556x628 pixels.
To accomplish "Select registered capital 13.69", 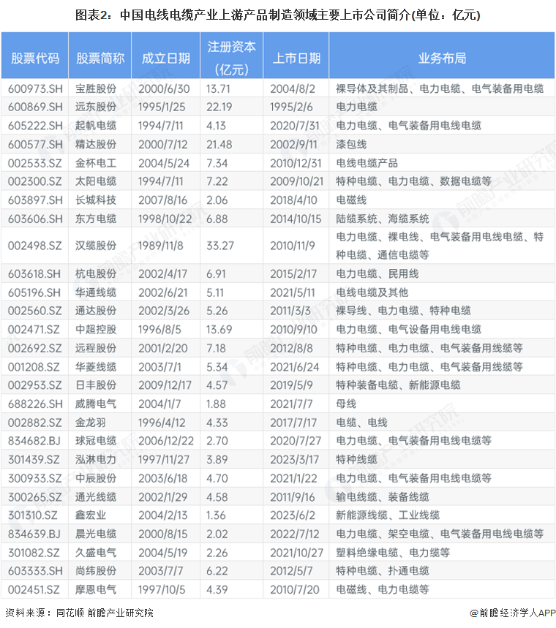I will point(219,330).
